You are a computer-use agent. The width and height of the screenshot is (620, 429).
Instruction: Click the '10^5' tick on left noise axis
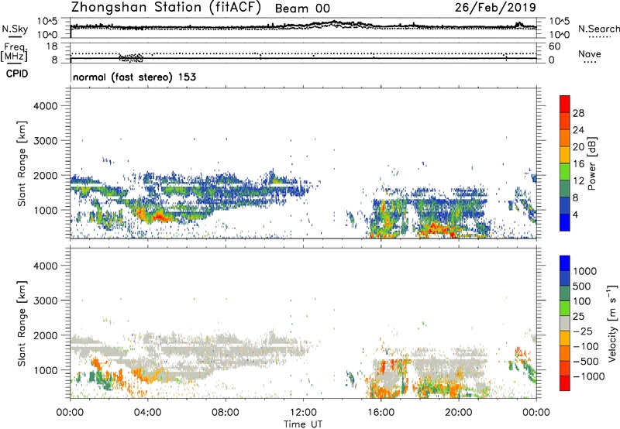pyautogui.click(x=47, y=22)
